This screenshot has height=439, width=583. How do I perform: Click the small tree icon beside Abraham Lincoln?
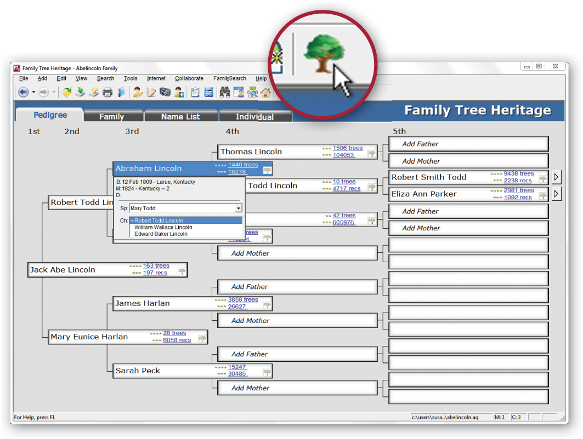tap(267, 171)
